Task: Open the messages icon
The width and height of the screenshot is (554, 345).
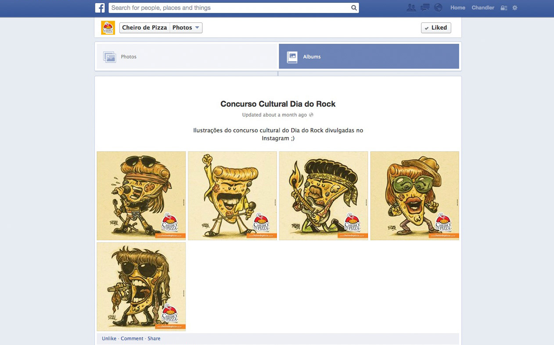Action: pos(424,7)
